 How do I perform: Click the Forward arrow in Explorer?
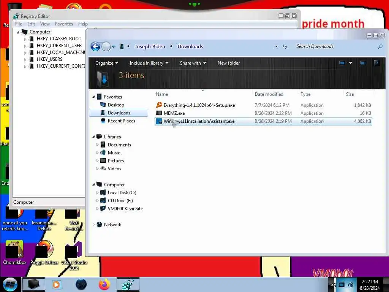tap(106, 46)
